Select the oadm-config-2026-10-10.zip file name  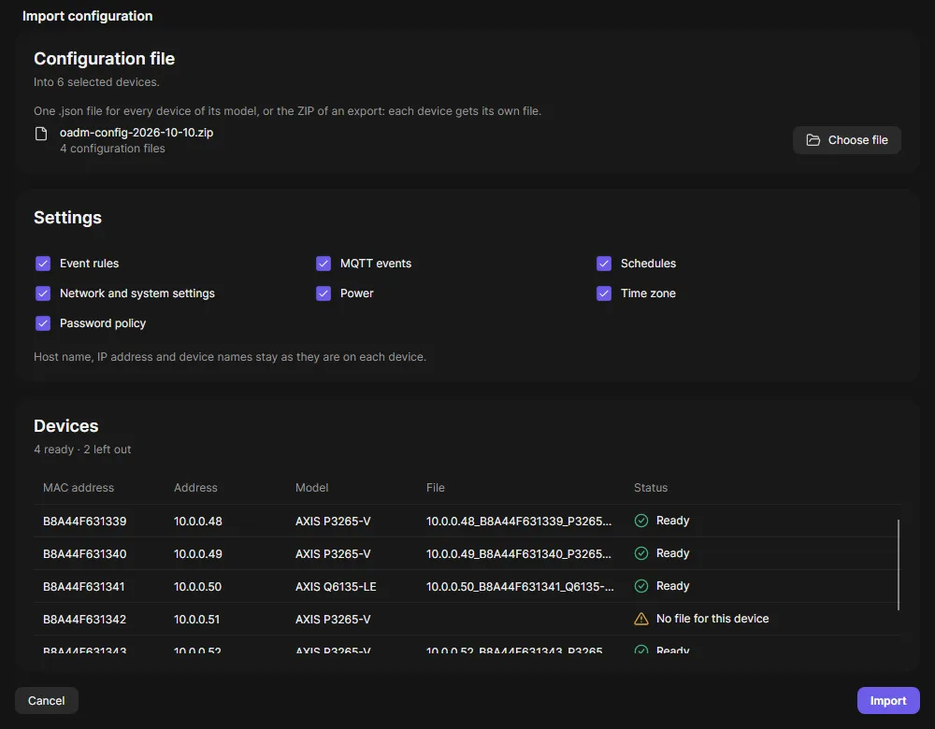[x=137, y=133]
